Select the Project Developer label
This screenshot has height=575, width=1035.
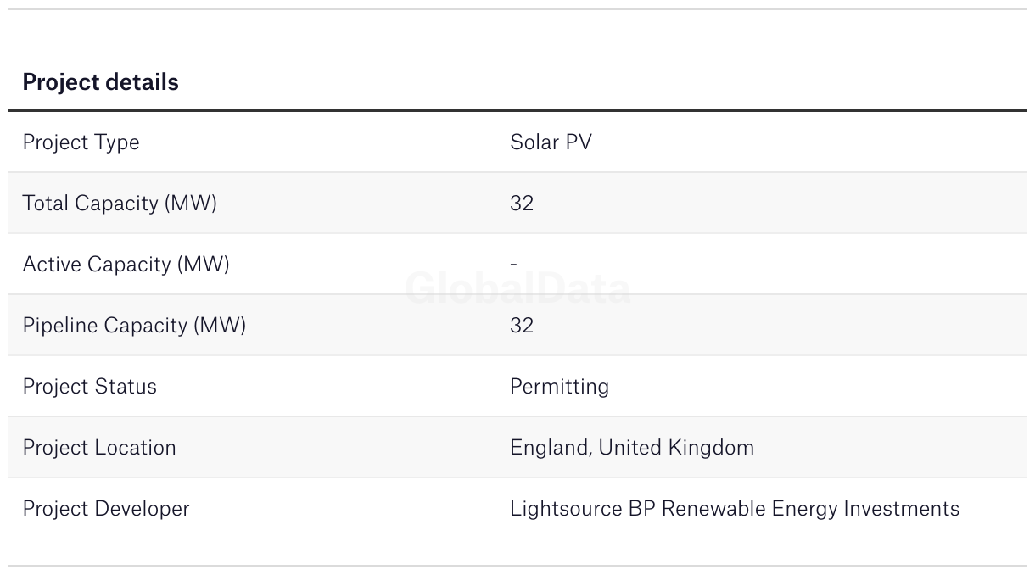pyautogui.click(x=106, y=509)
